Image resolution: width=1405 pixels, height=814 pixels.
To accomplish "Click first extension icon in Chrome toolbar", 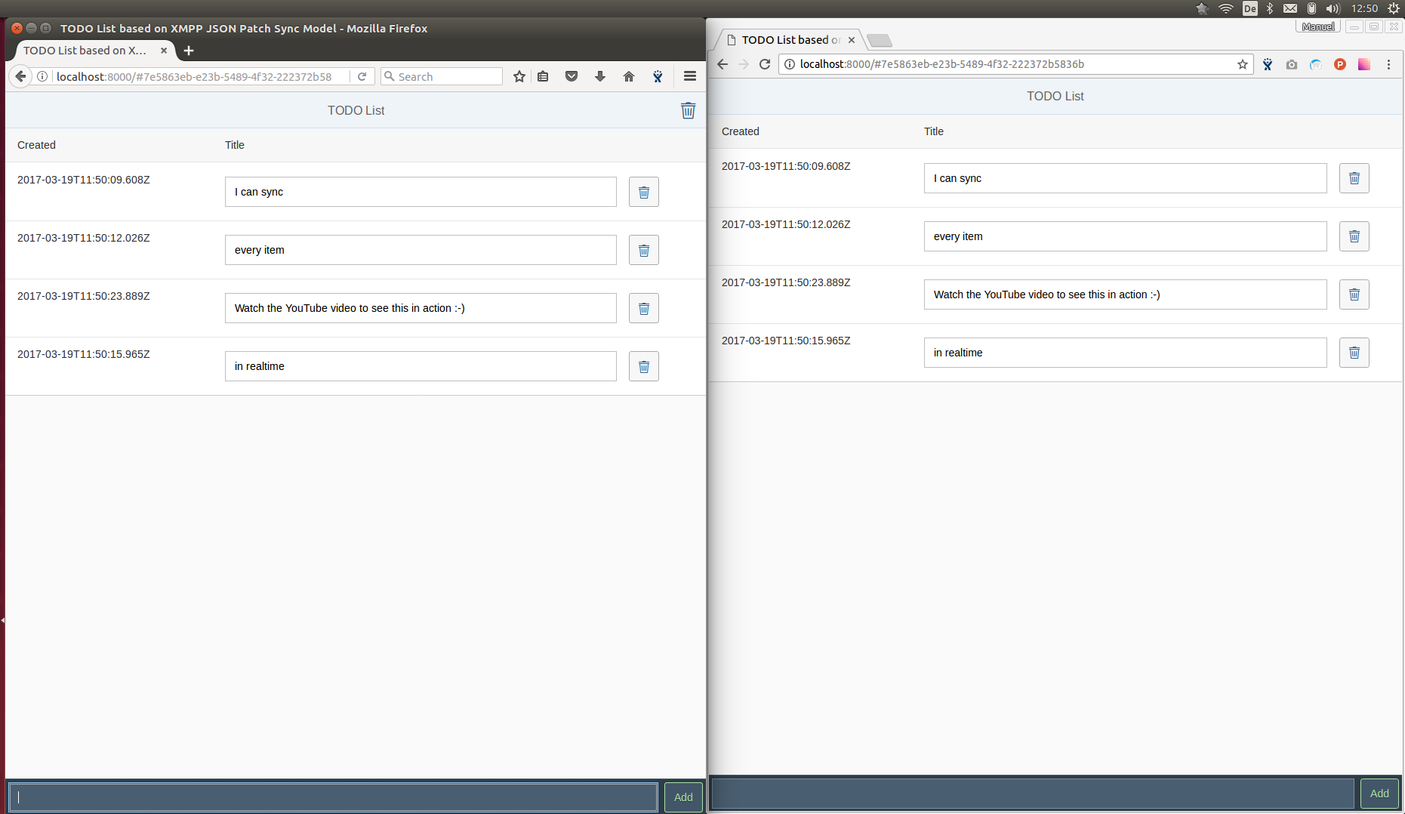I will [1268, 64].
